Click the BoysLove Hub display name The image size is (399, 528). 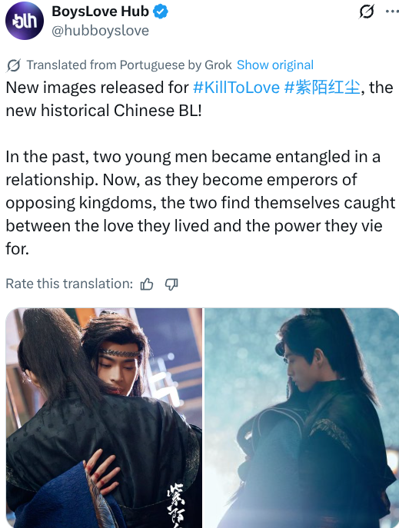[x=101, y=12]
